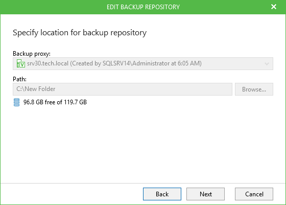This screenshot has width=286, height=205.
Task: Click the "Backup proxy:" field label
Action: (32, 54)
